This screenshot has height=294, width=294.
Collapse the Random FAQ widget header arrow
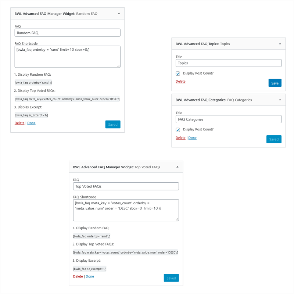tap(118, 12)
